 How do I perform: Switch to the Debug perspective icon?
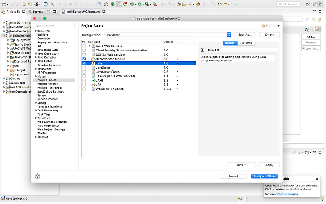point(321,4)
